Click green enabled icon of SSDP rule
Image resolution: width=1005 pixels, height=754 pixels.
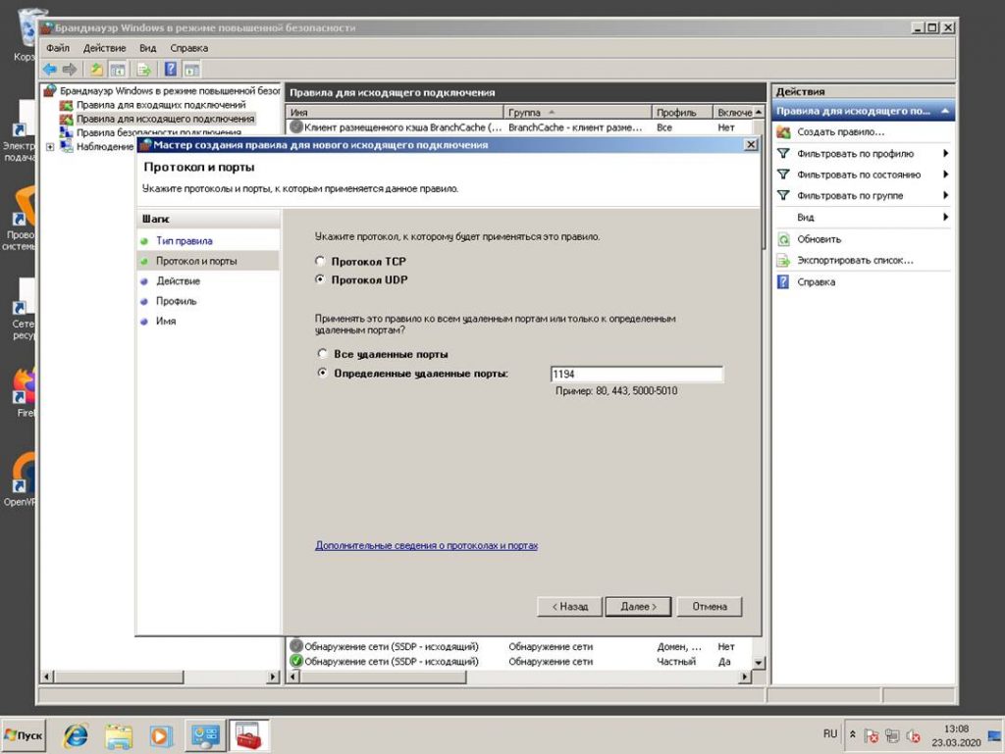click(x=296, y=661)
